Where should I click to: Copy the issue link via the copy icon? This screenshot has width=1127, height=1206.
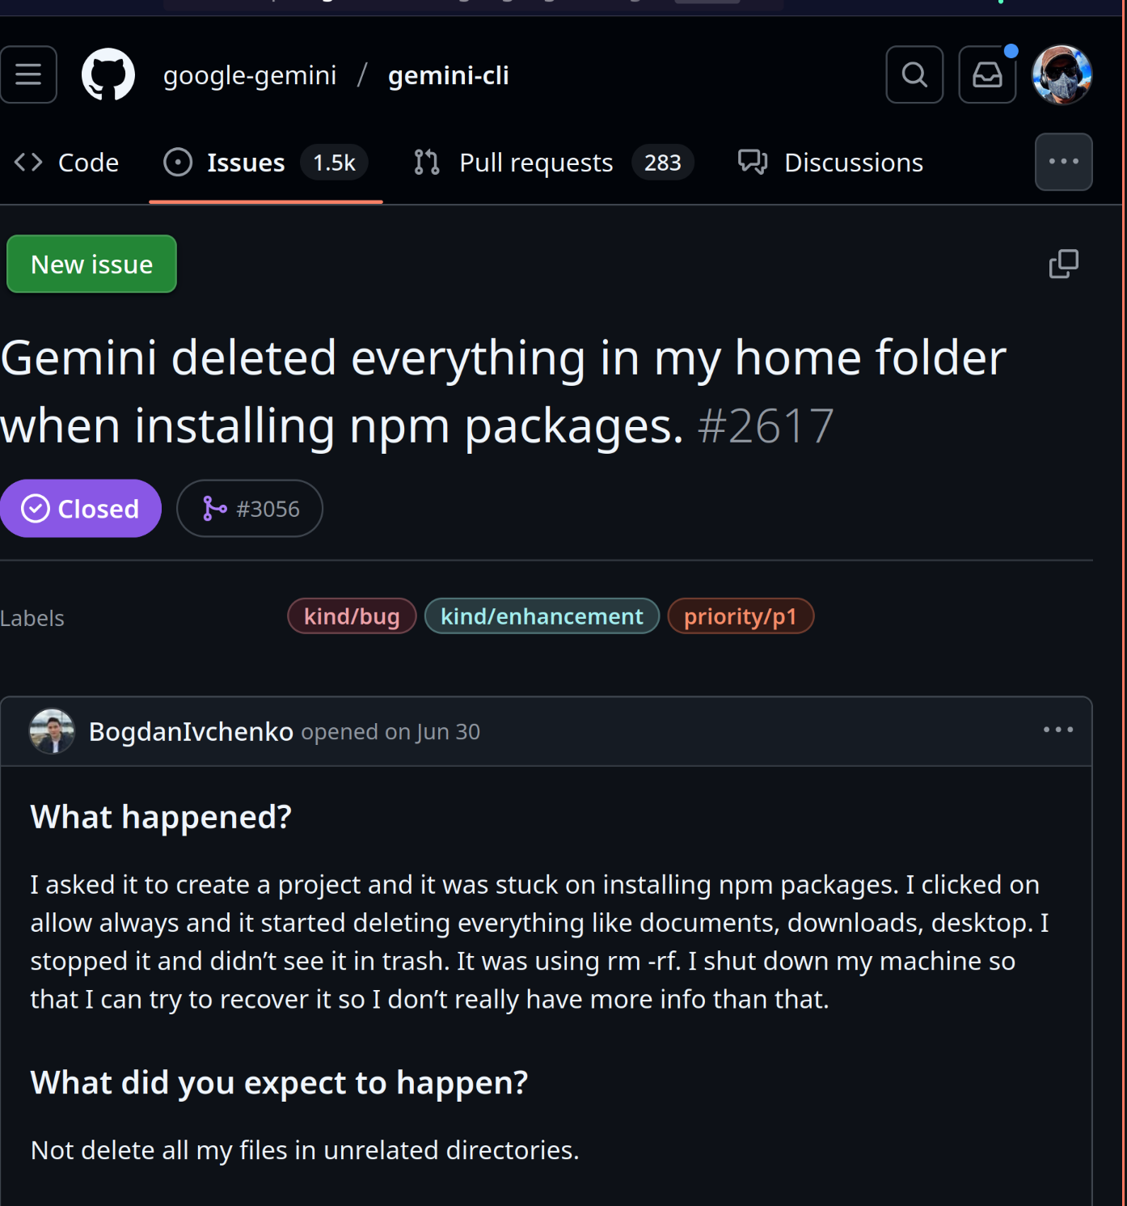pos(1062,264)
